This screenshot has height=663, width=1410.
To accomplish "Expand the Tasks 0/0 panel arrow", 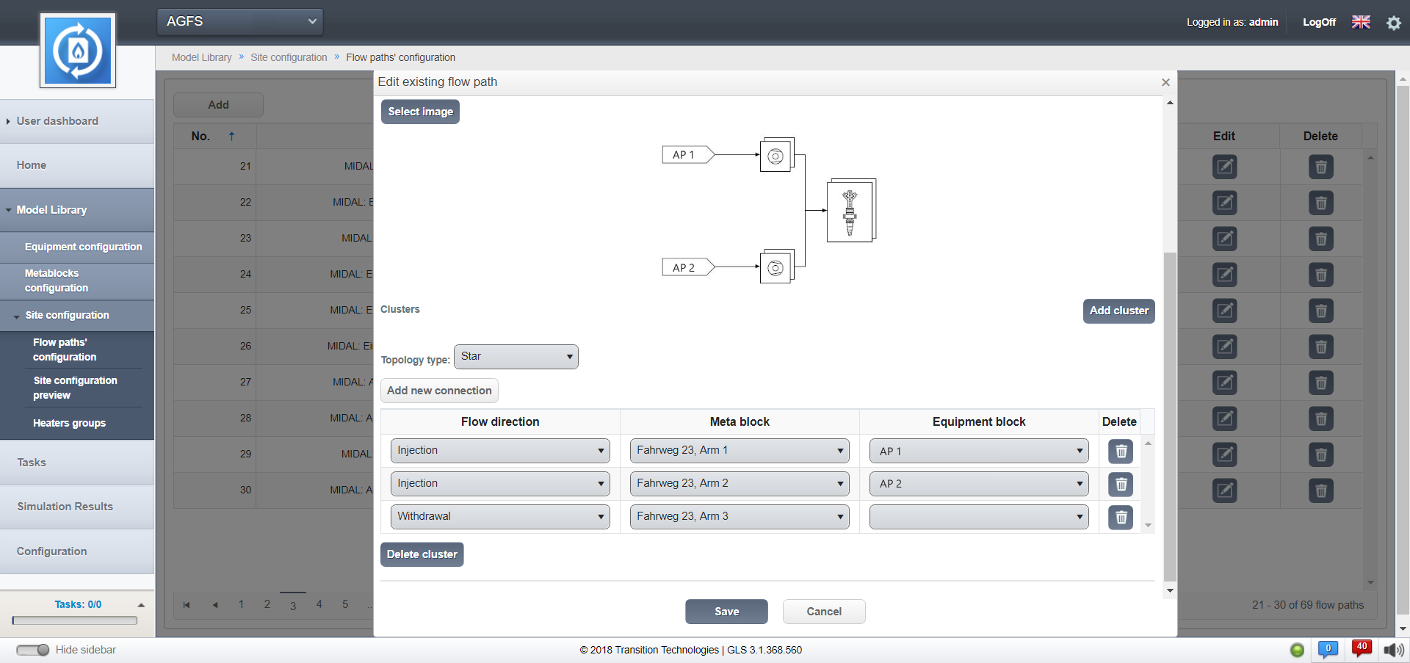I will [141, 605].
